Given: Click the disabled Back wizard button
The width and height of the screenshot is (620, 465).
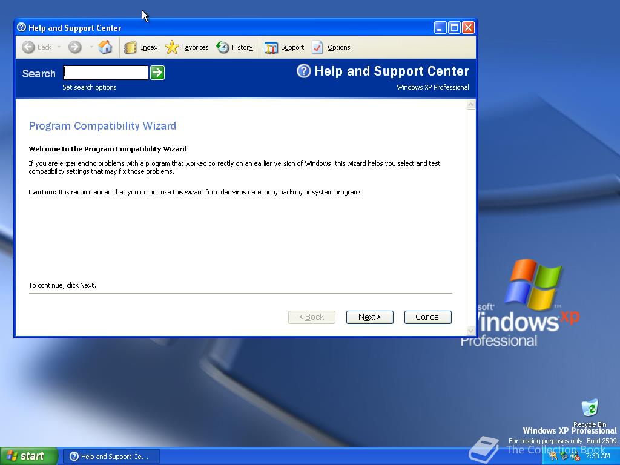Looking at the screenshot, I should [x=311, y=317].
